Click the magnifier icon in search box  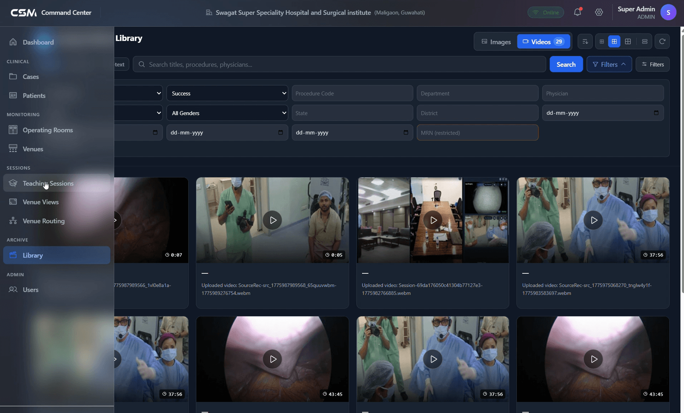(x=142, y=64)
